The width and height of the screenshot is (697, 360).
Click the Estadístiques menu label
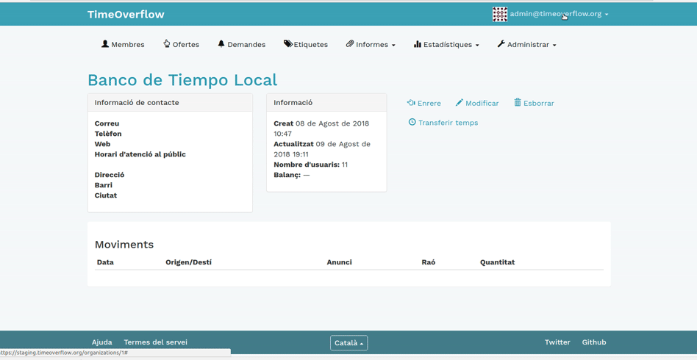(448, 44)
